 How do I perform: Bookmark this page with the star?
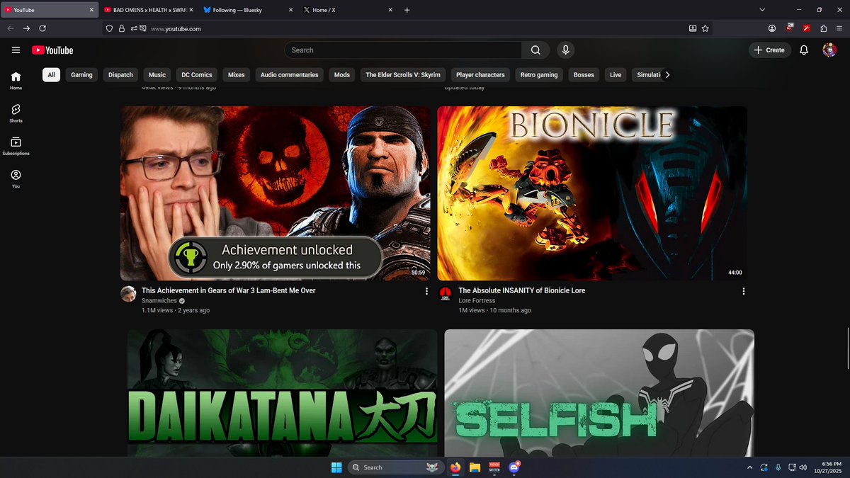tap(705, 28)
